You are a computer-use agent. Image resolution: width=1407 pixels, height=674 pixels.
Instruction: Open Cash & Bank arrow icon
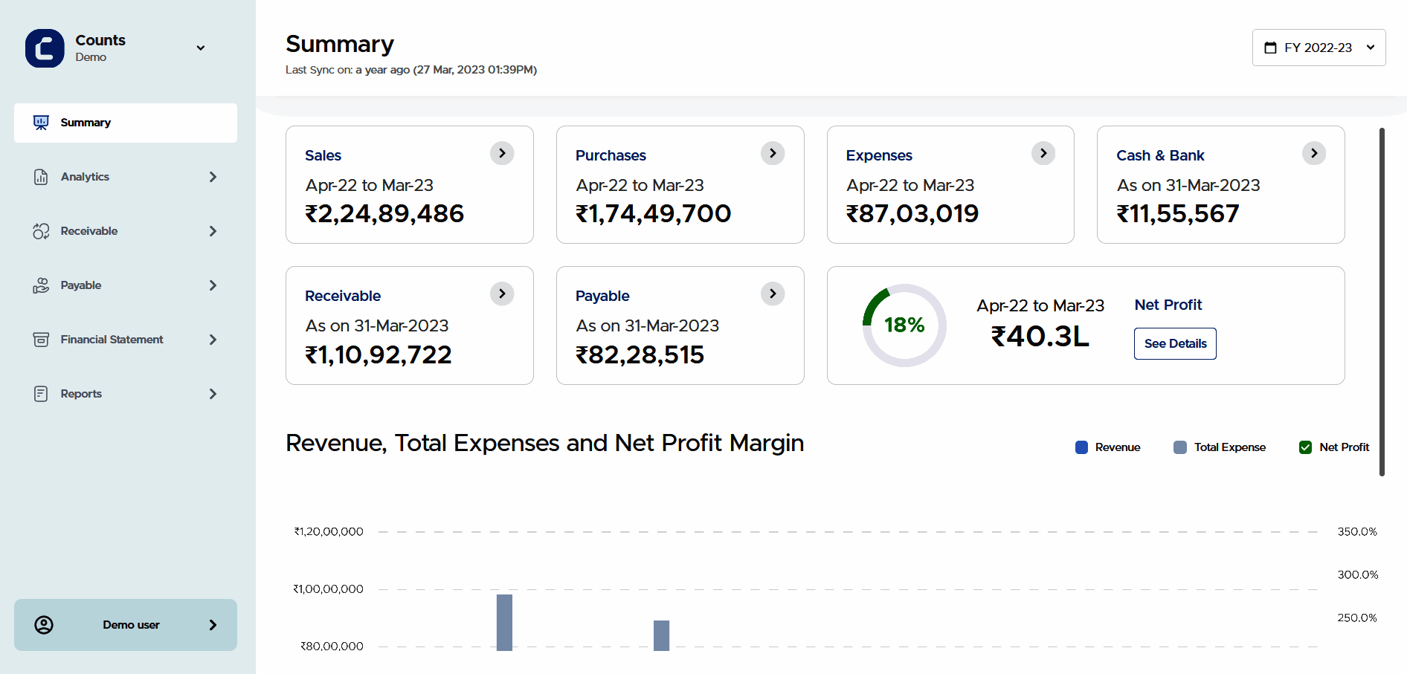click(x=1314, y=153)
